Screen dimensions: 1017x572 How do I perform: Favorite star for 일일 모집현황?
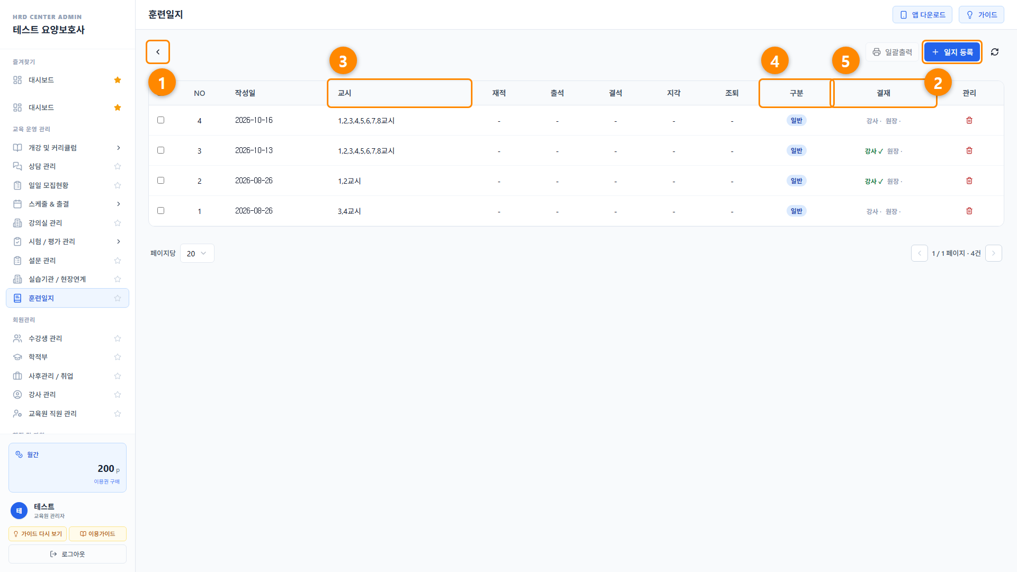[x=118, y=185]
